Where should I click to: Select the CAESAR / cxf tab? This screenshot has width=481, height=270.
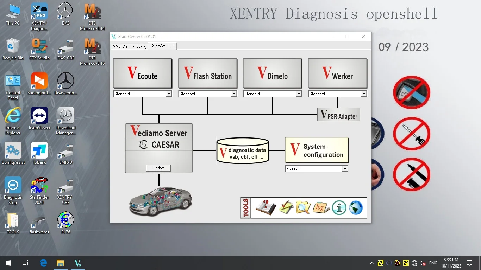[162, 46]
